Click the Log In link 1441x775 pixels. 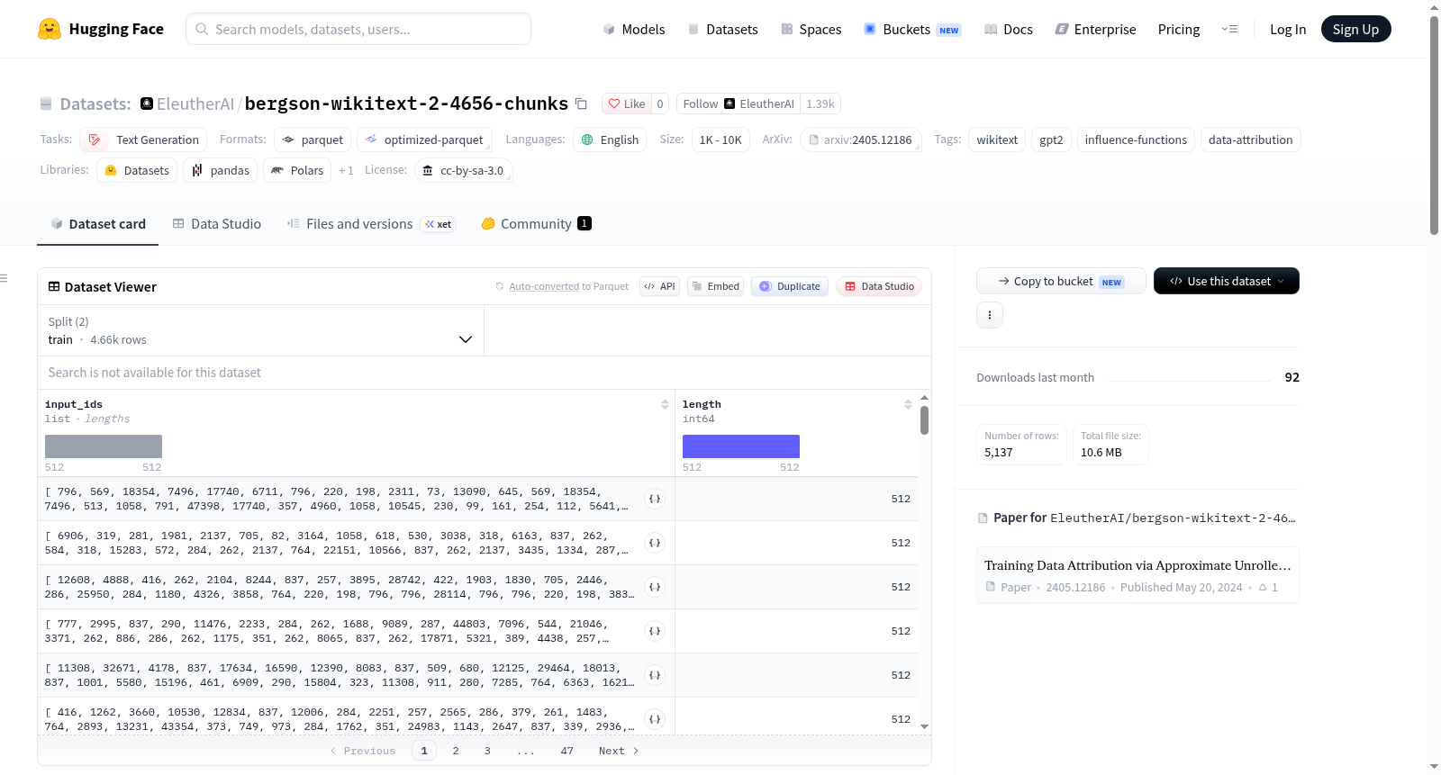(1288, 29)
